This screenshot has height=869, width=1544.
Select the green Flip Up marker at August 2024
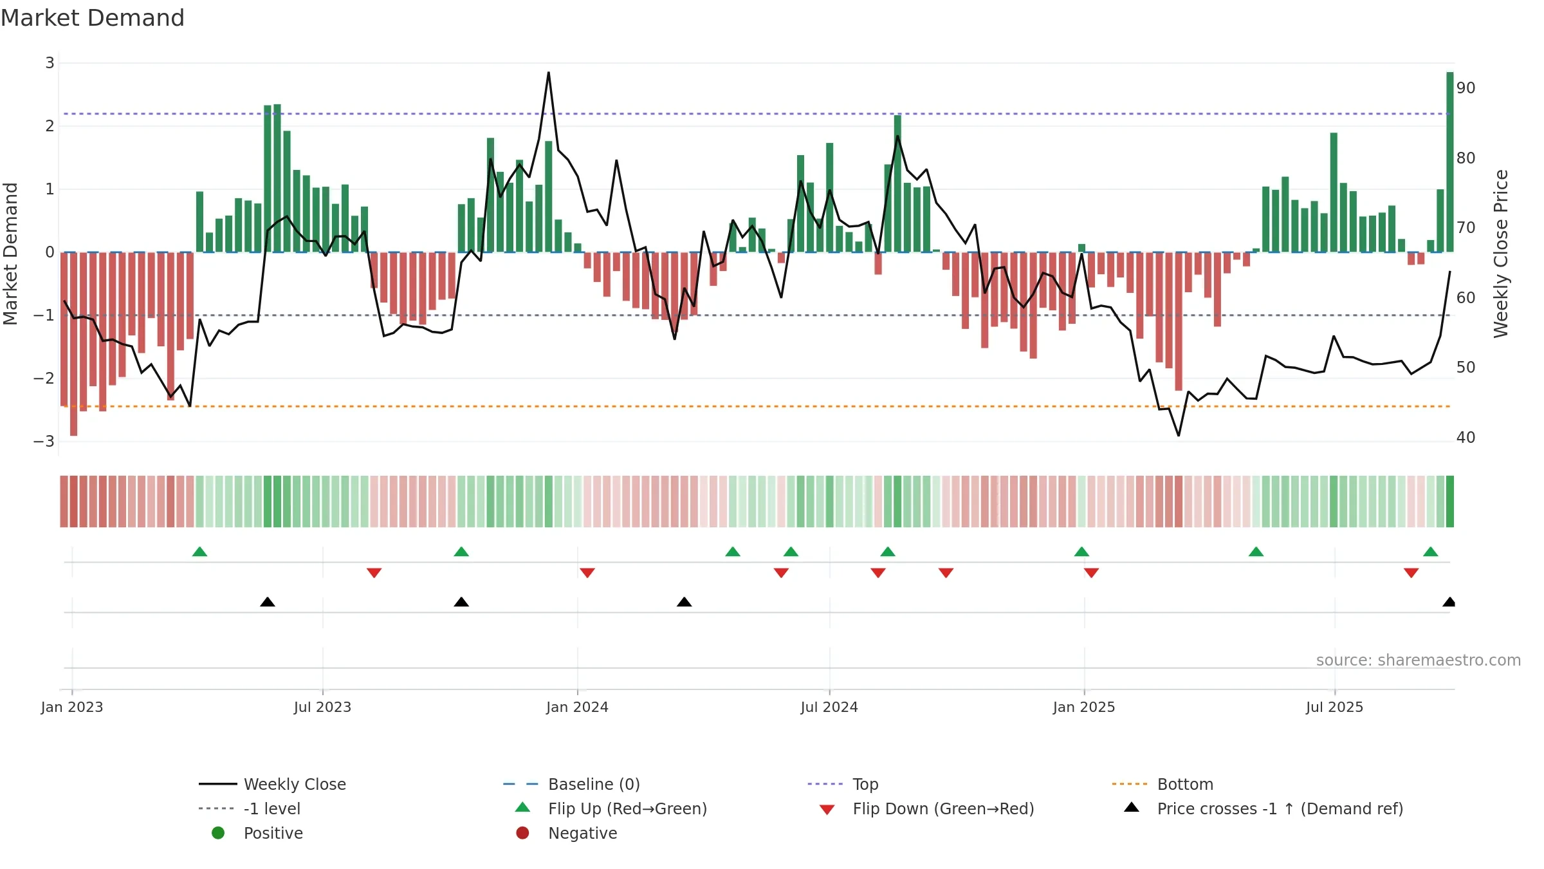(888, 552)
